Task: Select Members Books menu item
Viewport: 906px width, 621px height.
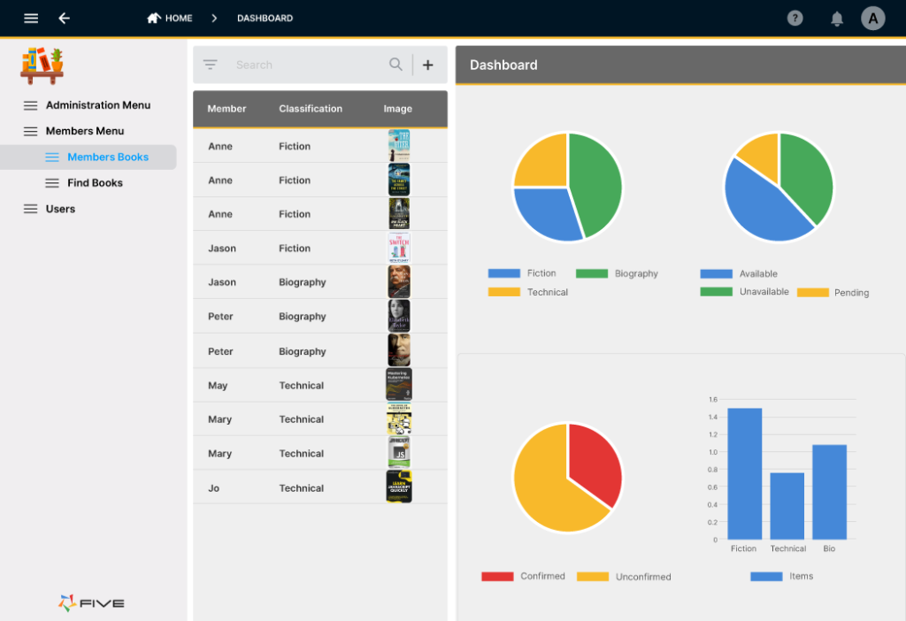Action: coord(108,157)
